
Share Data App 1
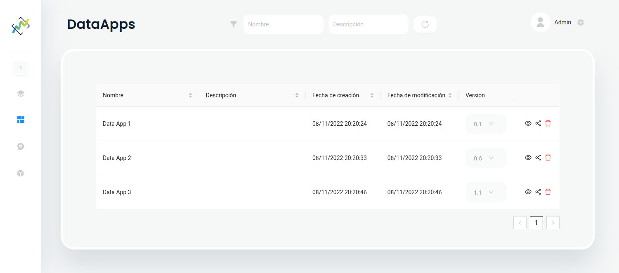[x=538, y=123]
